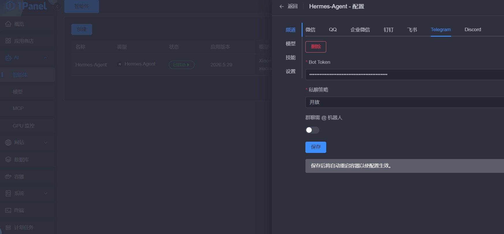Screen dimensions: 504x234
Task: Click the 类型 column header
Action: pos(122,47)
